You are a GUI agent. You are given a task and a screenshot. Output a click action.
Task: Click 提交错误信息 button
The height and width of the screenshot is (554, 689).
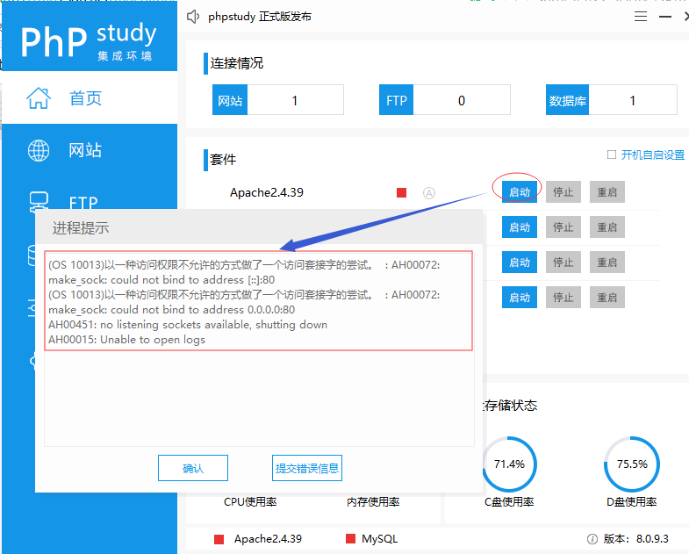[307, 468]
